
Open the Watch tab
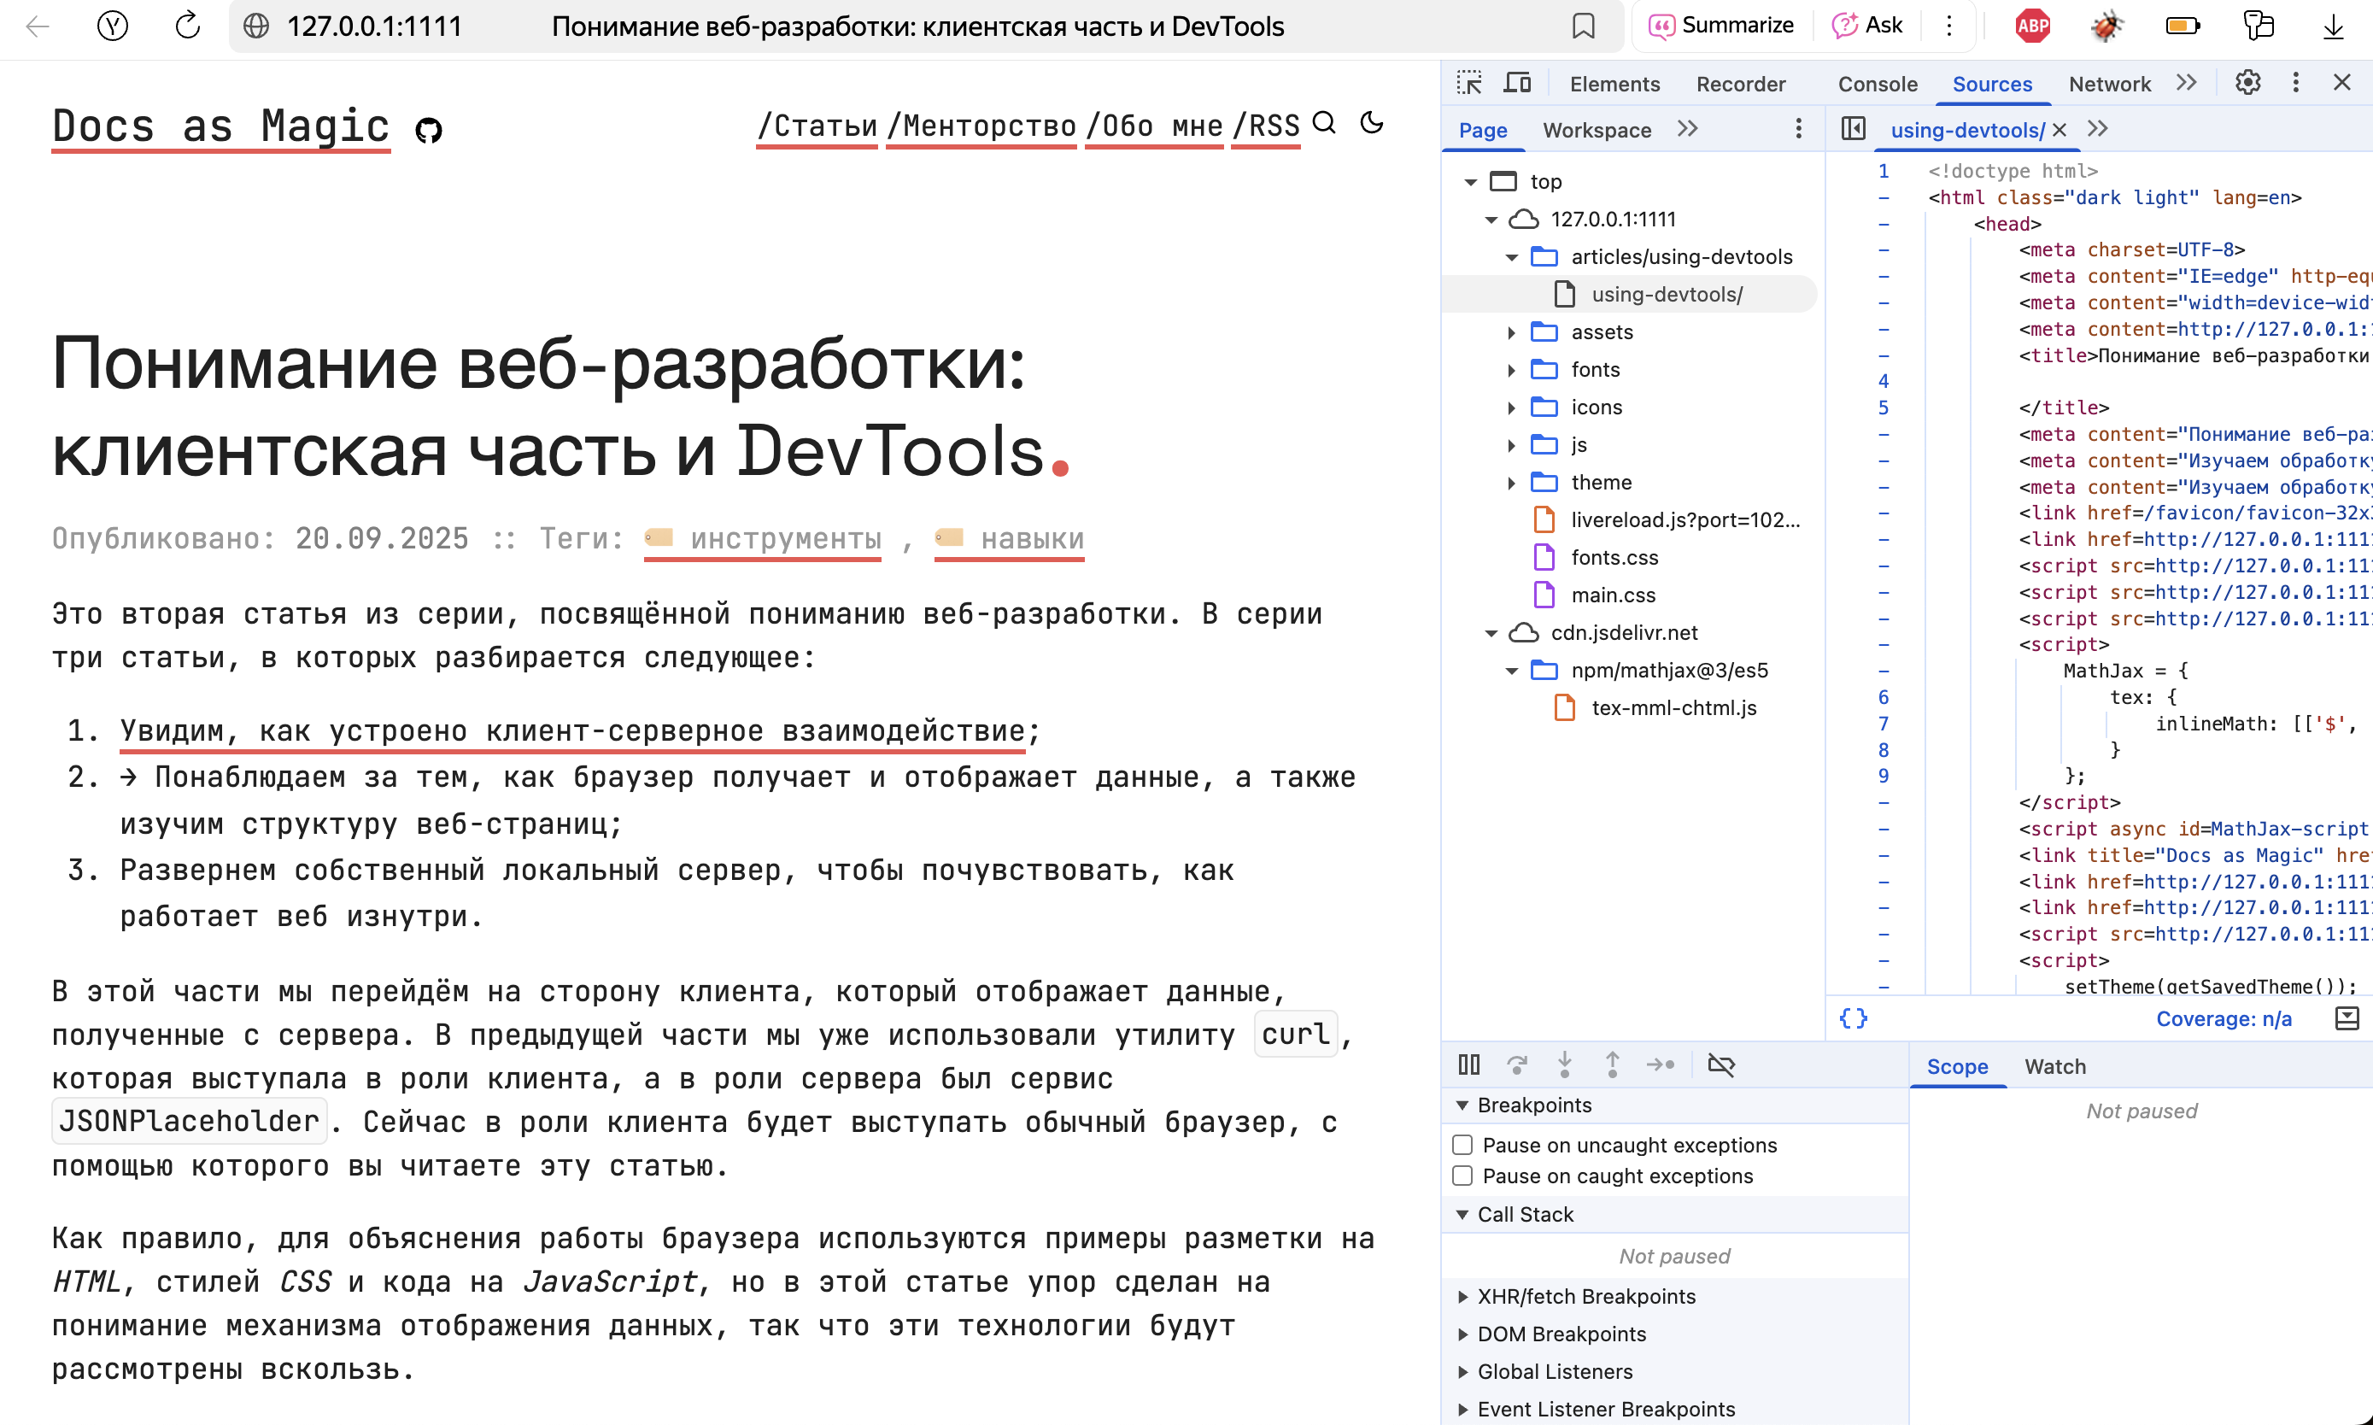pos(2054,1066)
